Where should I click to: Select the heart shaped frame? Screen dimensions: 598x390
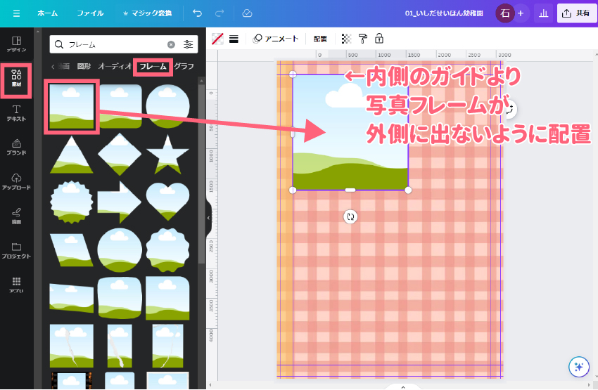(168, 202)
